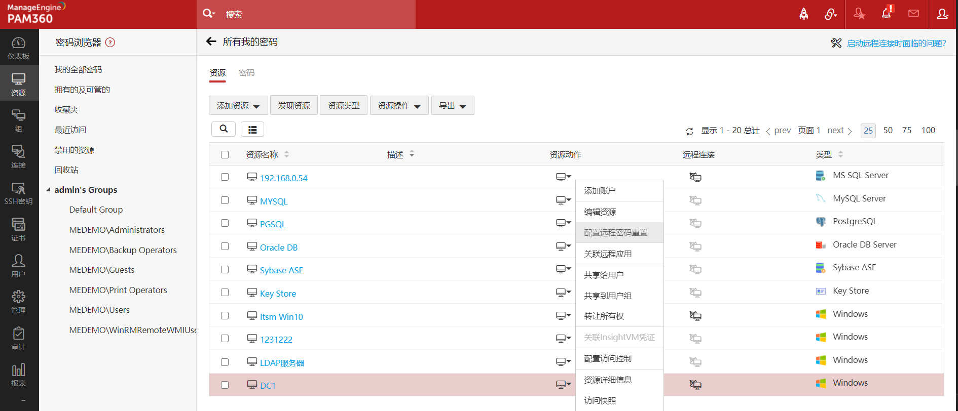This screenshot has width=958, height=411.
Task: Click the help question mark icon
Action: pos(110,43)
